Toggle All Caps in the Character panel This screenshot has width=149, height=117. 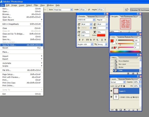pyautogui.click(x=87, y=40)
